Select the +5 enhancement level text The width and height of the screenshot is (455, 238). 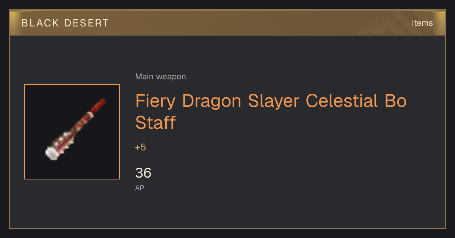pos(140,147)
